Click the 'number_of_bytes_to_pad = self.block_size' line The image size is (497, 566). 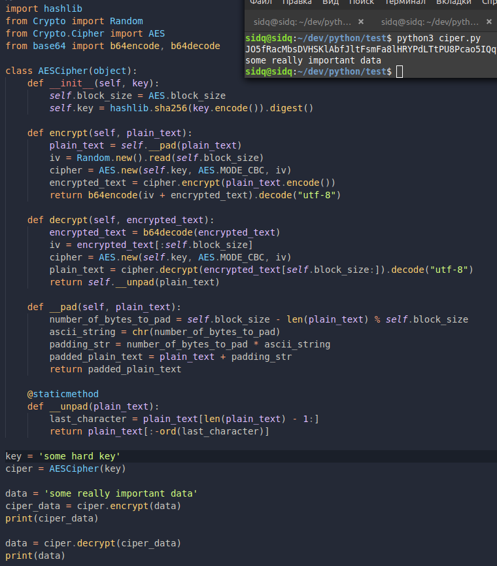pos(258,319)
